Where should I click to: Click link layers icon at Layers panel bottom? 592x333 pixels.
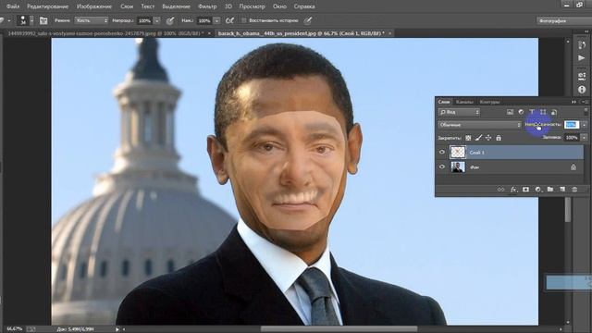tap(500, 190)
